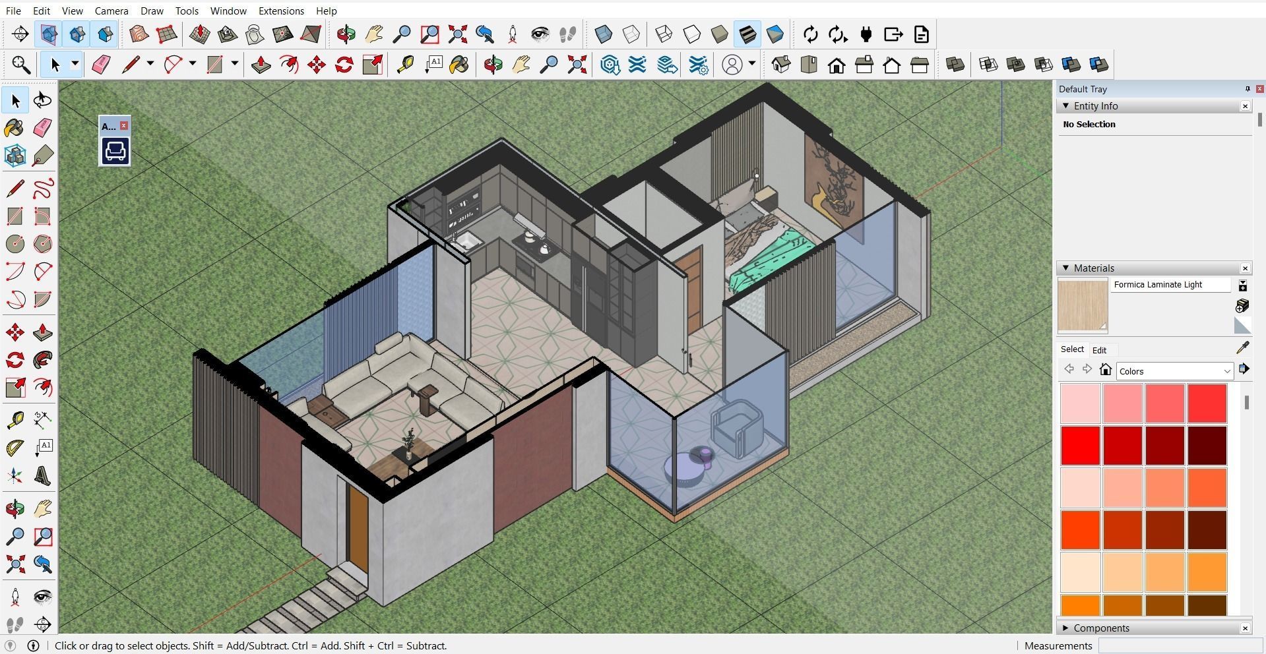Image resolution: width=1266 pixels, height=654 pixels.
Task: Switch to Shaded face style
Action: click(x=719, y=34)
